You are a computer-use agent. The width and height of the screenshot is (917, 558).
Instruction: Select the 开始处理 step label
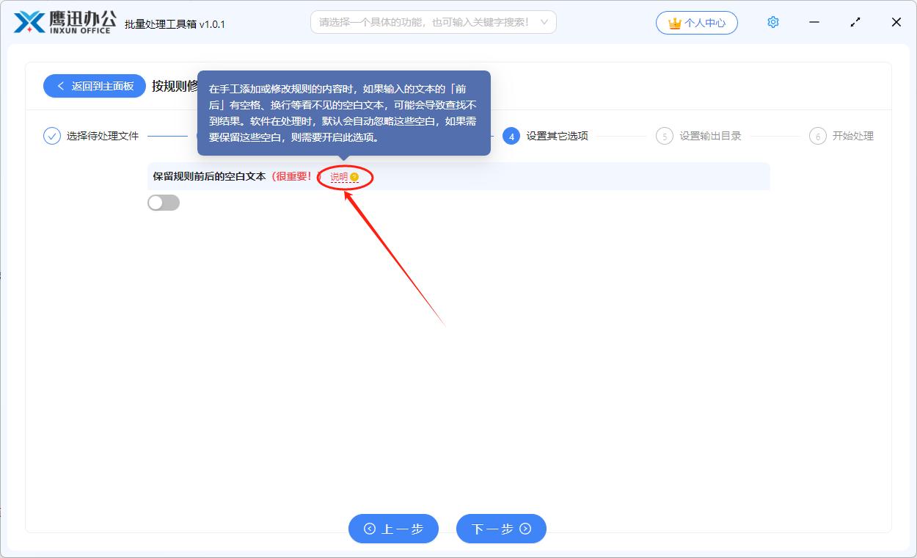[852, 136]
